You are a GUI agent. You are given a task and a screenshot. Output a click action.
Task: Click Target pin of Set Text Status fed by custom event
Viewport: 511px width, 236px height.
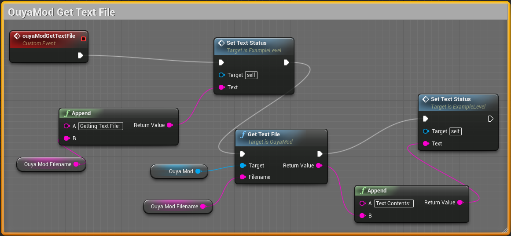221,75
